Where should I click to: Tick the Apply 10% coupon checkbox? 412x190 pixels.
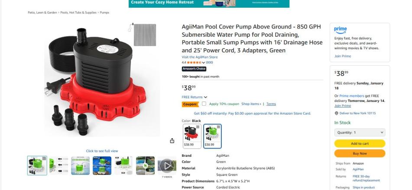click(x=204, y=104)
